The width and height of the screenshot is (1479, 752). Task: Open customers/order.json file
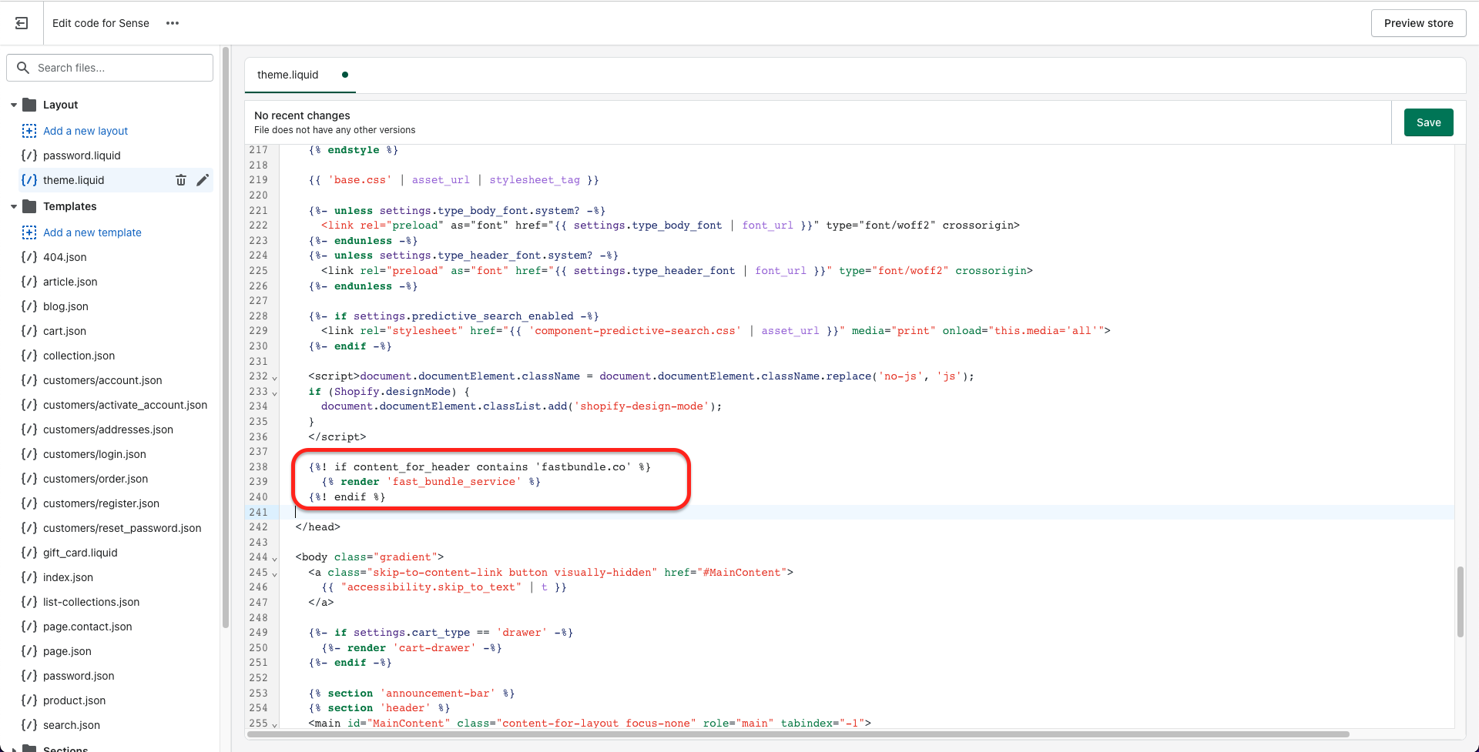point(96,479)
